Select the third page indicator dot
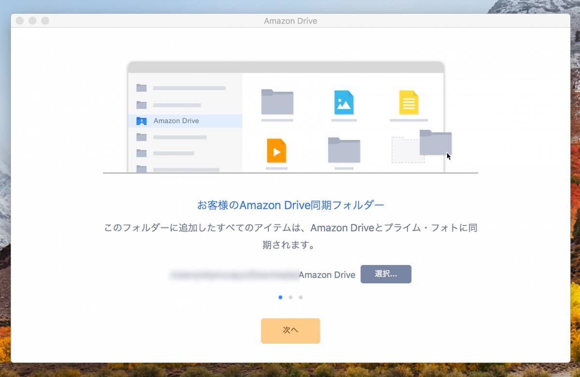 [301, 297]
